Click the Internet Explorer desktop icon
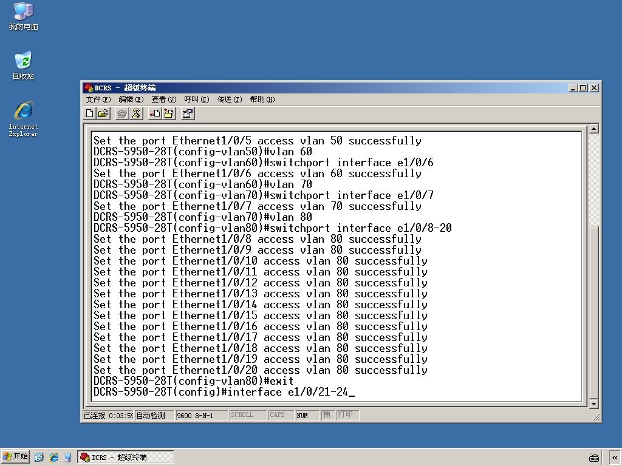 (24, 119)
